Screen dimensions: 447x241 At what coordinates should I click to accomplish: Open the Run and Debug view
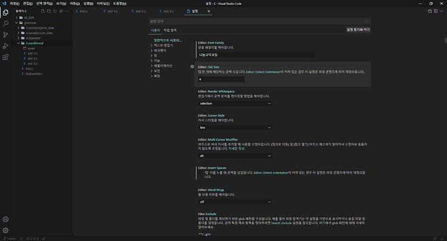tap(5, 46)
